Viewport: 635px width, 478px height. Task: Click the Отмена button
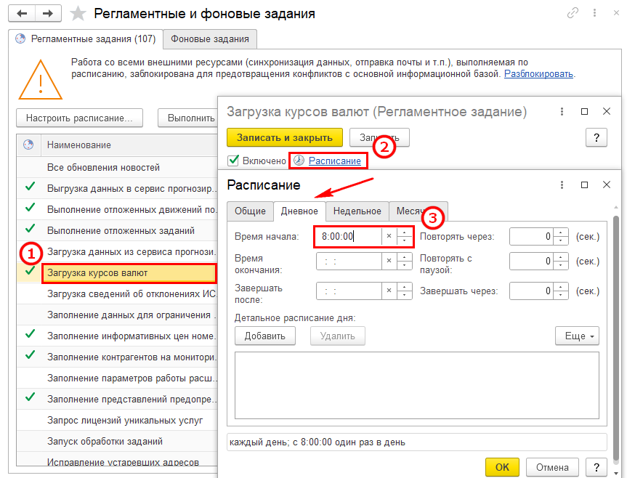click(x=552, y=468)
